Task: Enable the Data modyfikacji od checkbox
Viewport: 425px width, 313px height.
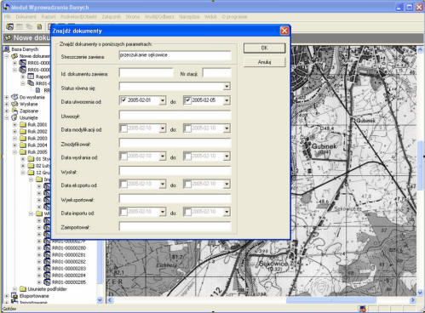Action: coord(123,128)
